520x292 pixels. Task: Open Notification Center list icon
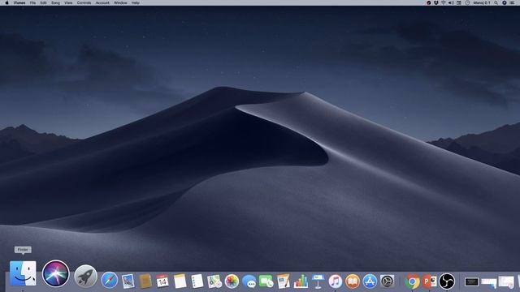[512, 2]
